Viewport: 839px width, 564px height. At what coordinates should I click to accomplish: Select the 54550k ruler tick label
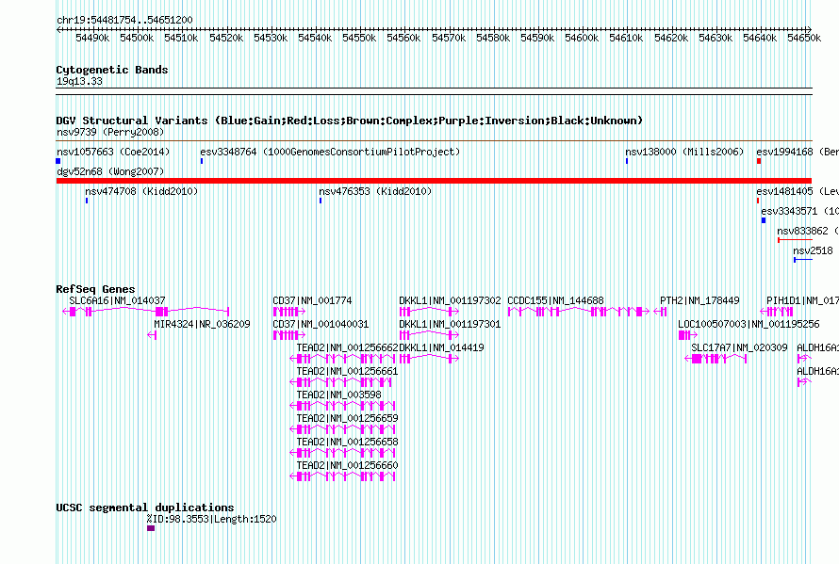tap(359, 38)
